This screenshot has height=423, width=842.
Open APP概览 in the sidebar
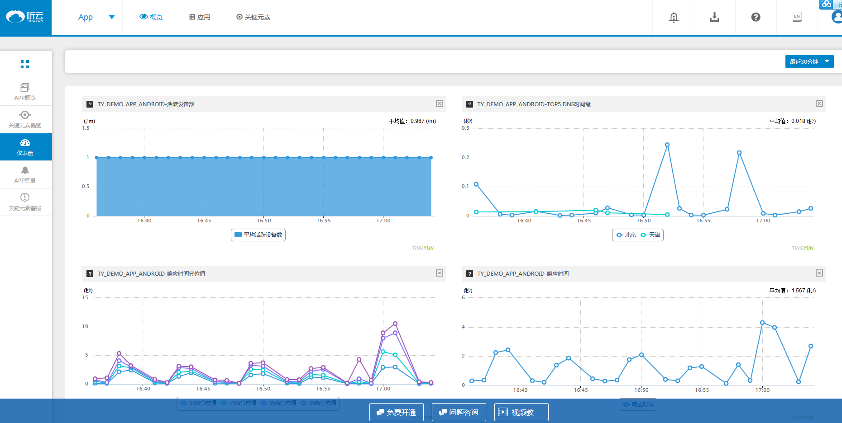25,92
